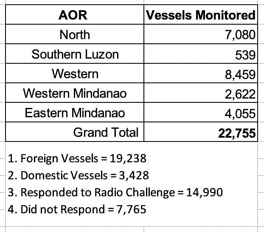
Task: Click the cell containing 7,080
Action: [200, 34]
